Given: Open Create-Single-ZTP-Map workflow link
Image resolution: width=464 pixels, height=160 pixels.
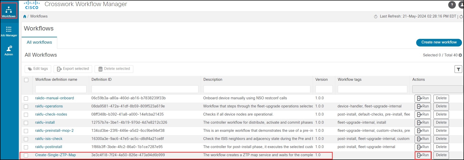Looking at the screenshot, I should click(55, 155).
